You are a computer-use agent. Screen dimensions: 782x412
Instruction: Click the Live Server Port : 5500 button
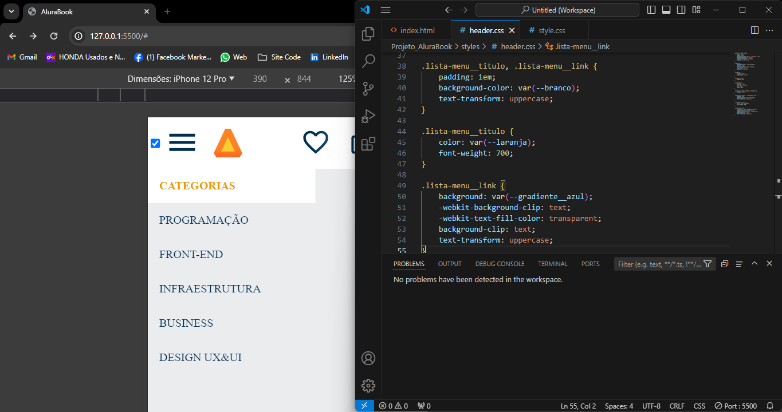(x=736, y=406)
